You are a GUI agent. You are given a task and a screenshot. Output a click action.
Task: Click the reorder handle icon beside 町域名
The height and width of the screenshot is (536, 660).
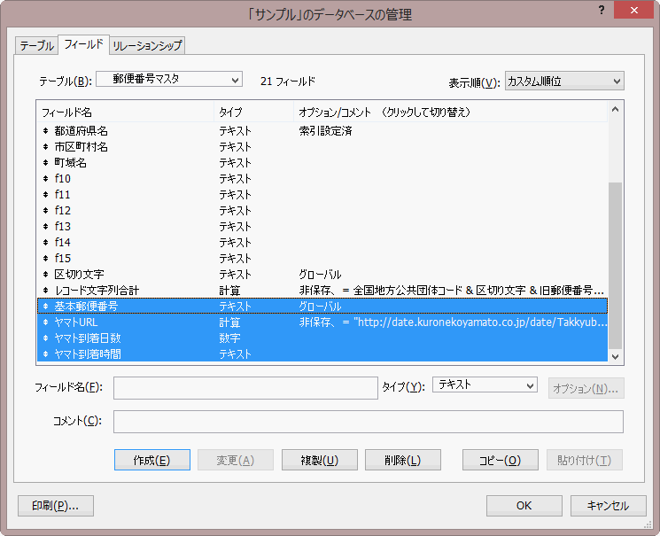(x=45, y=162)
